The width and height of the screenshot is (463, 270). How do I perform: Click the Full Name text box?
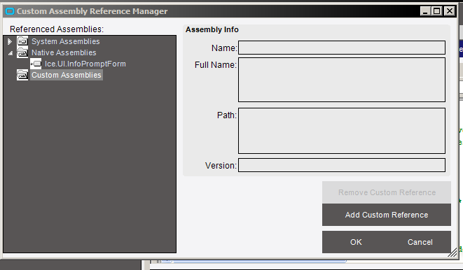pyautogui.click(x=342, y=80)
